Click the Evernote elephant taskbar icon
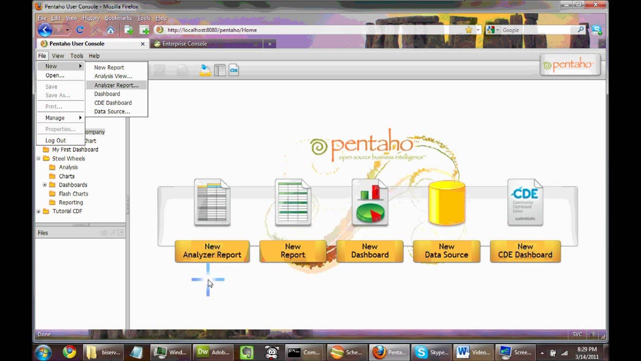Viewport: 641px width, 361px height. pos(246,352)
